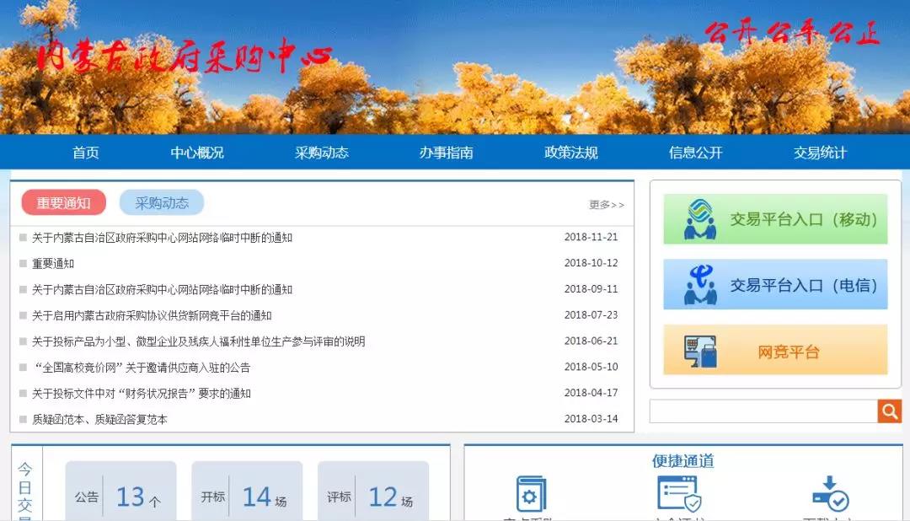Click the 便捷通道 heading
This screenshot has height=521, width=910.
click(x=683, y=461)
